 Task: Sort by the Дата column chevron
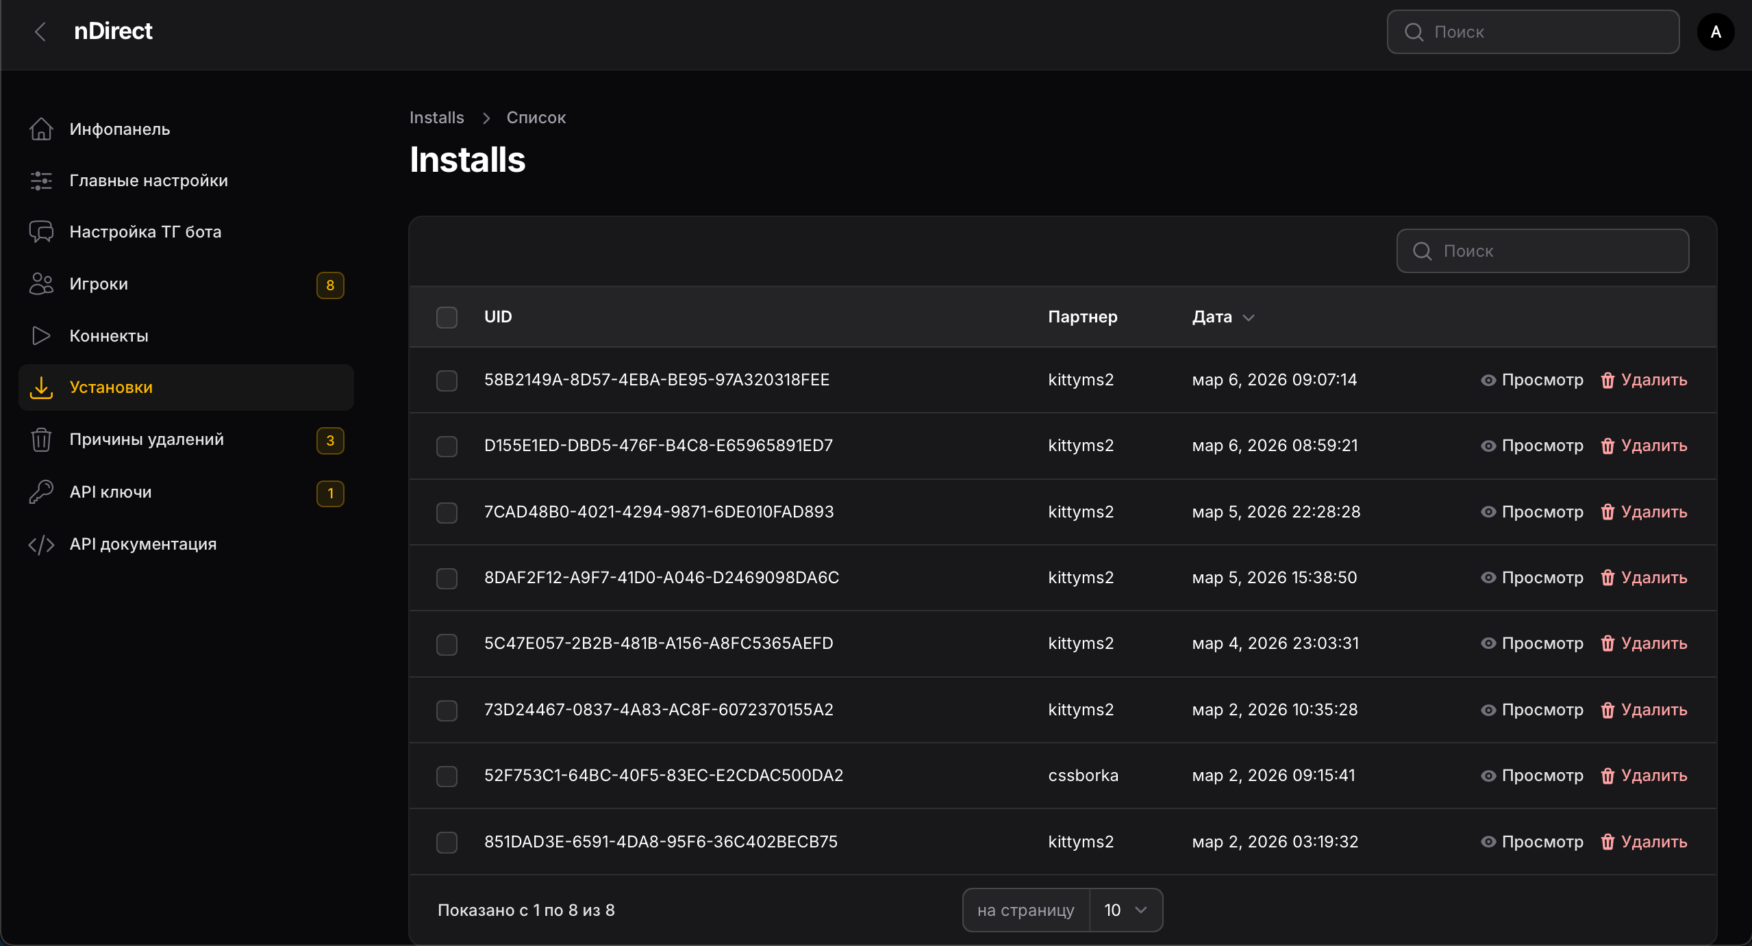(x=1249, y=318)
